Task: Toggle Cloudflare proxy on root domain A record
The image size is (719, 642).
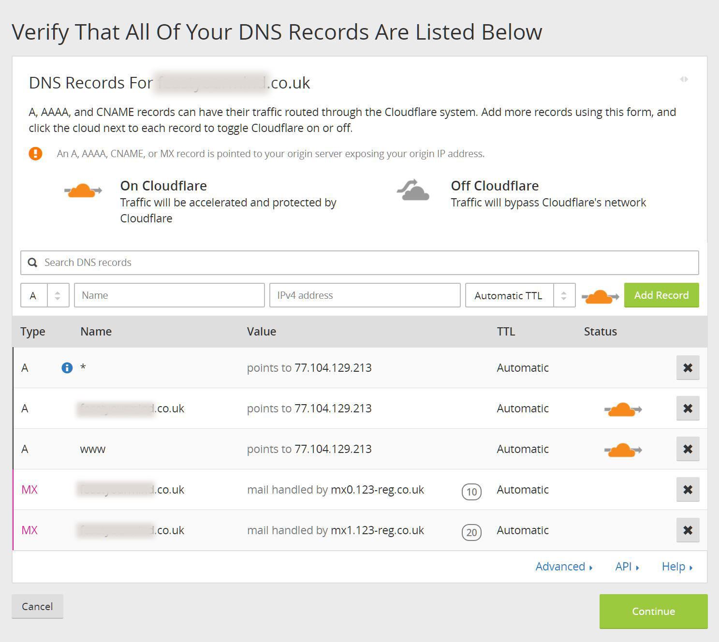Action: [623, 409]
